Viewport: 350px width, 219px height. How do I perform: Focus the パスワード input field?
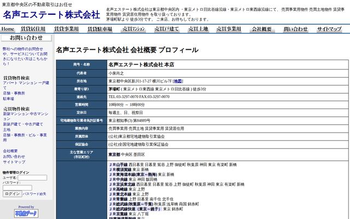(17, 188)
